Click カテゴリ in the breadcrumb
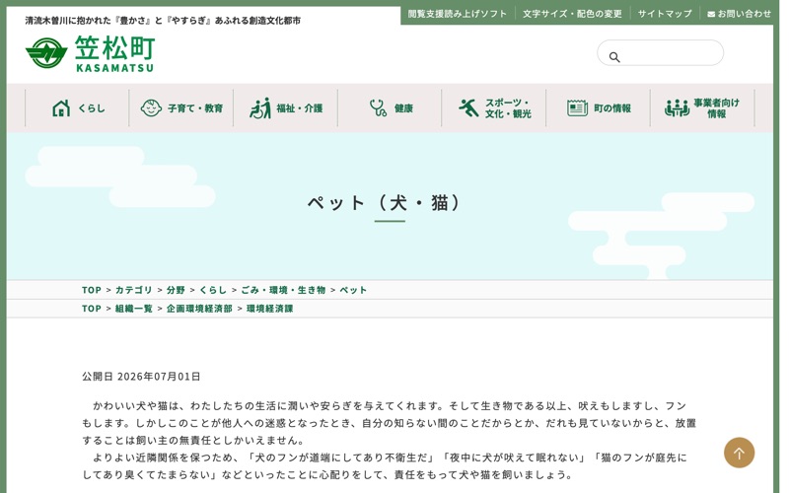789x493 pixels. 133,290
